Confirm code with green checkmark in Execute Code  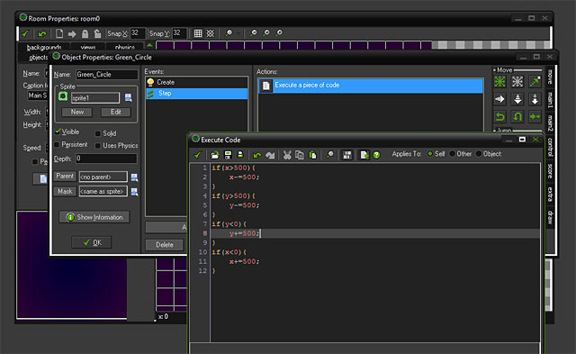click(x=198, y=155)
